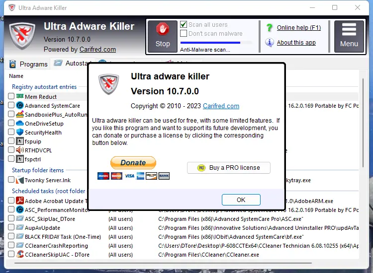Click the AupAvUpdate task icon
The width and height of the screenshot is (373, 273).
20,227
